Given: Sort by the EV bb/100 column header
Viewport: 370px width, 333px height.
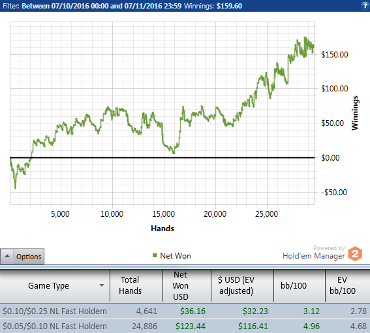Looking at the screenshot, I should (348, 286).
